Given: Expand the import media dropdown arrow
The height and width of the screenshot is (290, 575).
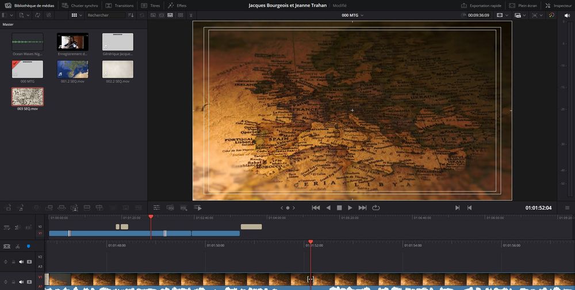Looking at the screenshot, I should point(27,15).
